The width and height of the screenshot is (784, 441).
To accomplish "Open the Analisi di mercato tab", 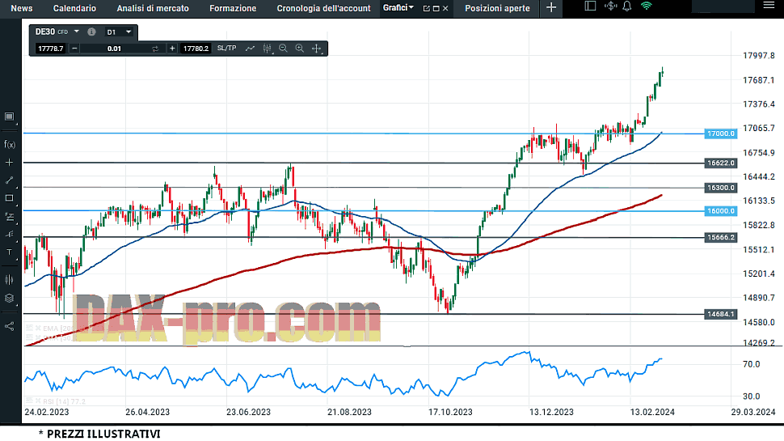I will [x=153, y=9].
